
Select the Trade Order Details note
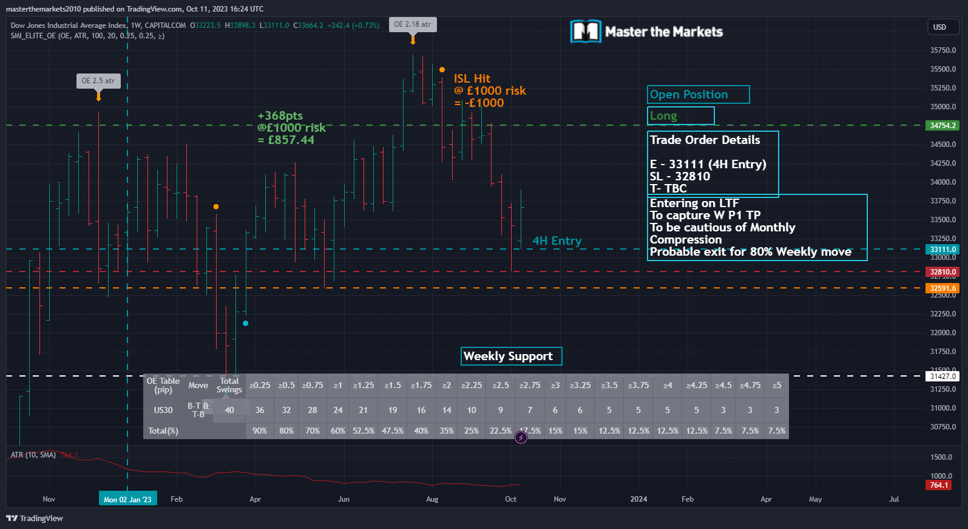[712, 164]
